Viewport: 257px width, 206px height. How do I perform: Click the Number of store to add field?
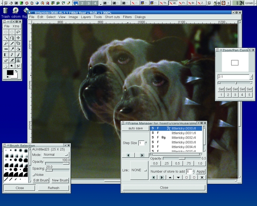pos(189,171)
